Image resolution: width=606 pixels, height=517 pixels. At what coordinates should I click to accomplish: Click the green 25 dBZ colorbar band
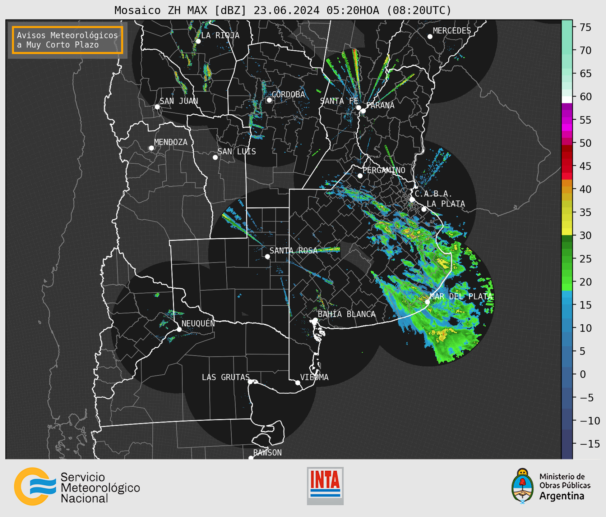click(x=567, y=259)
